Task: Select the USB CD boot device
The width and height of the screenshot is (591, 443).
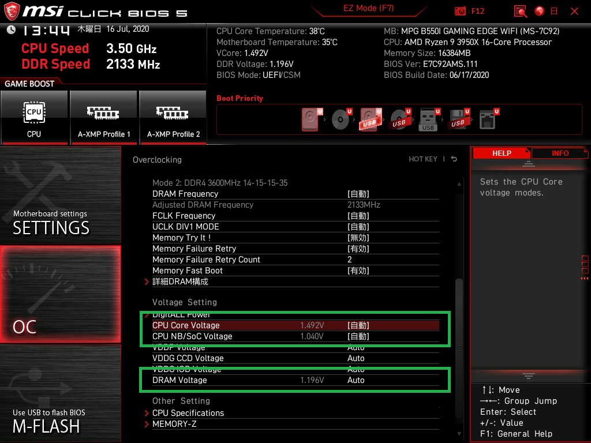Action: point(400,119)
